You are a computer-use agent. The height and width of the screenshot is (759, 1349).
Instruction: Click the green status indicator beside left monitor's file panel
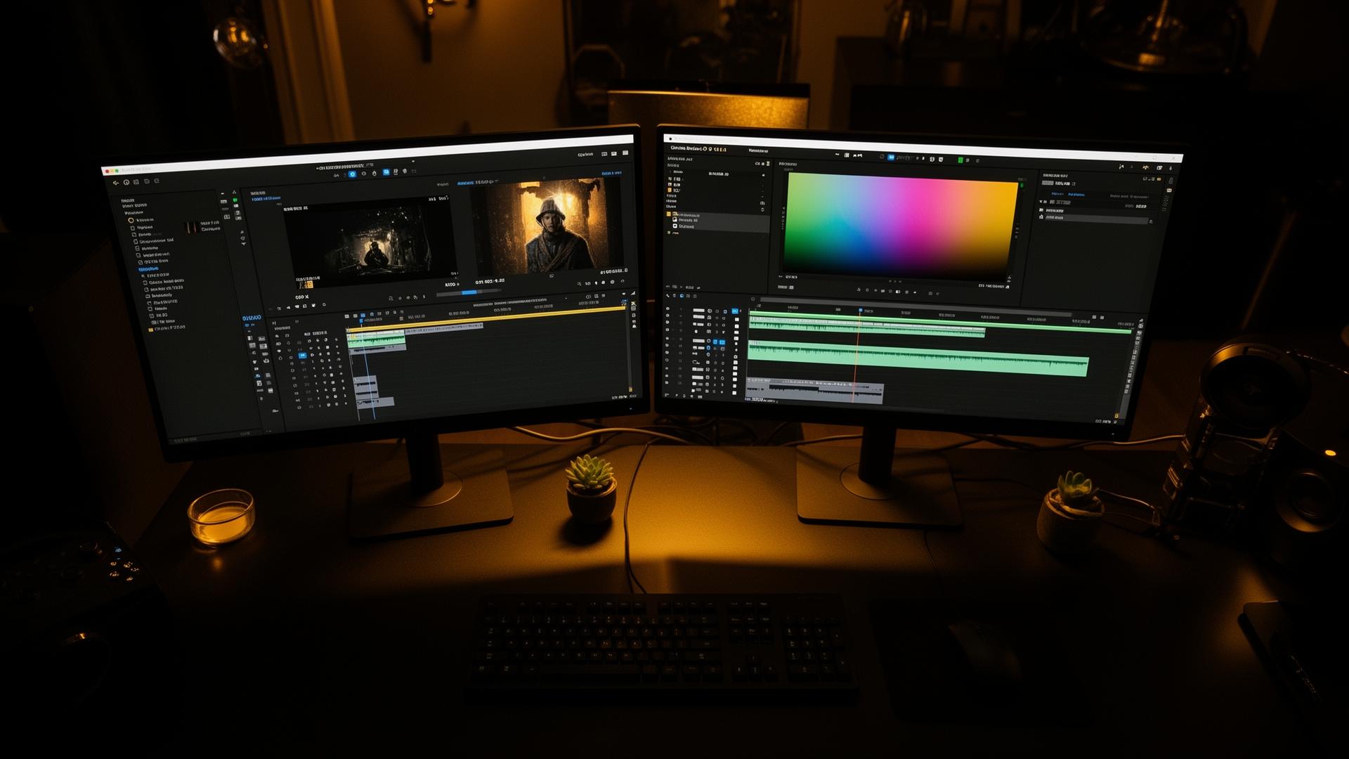[x=235, y=200]
